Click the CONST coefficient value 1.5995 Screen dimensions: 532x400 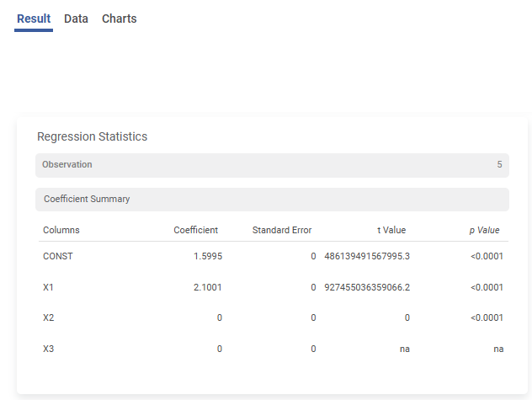[207, 257]
